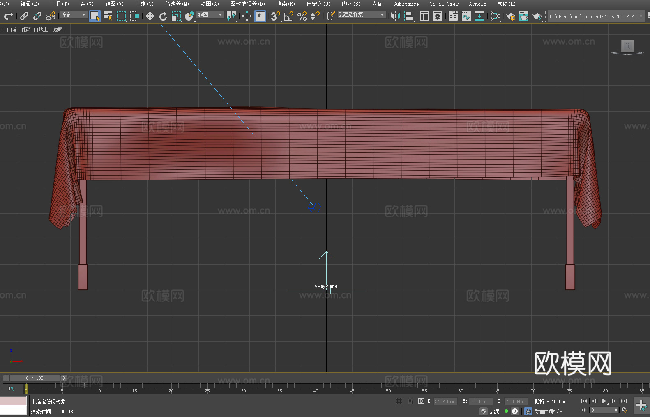Image resolution: width=650 pixels, height=417 pixels.
Task: Open the 创建(C) menu
Action: point(145,4)
